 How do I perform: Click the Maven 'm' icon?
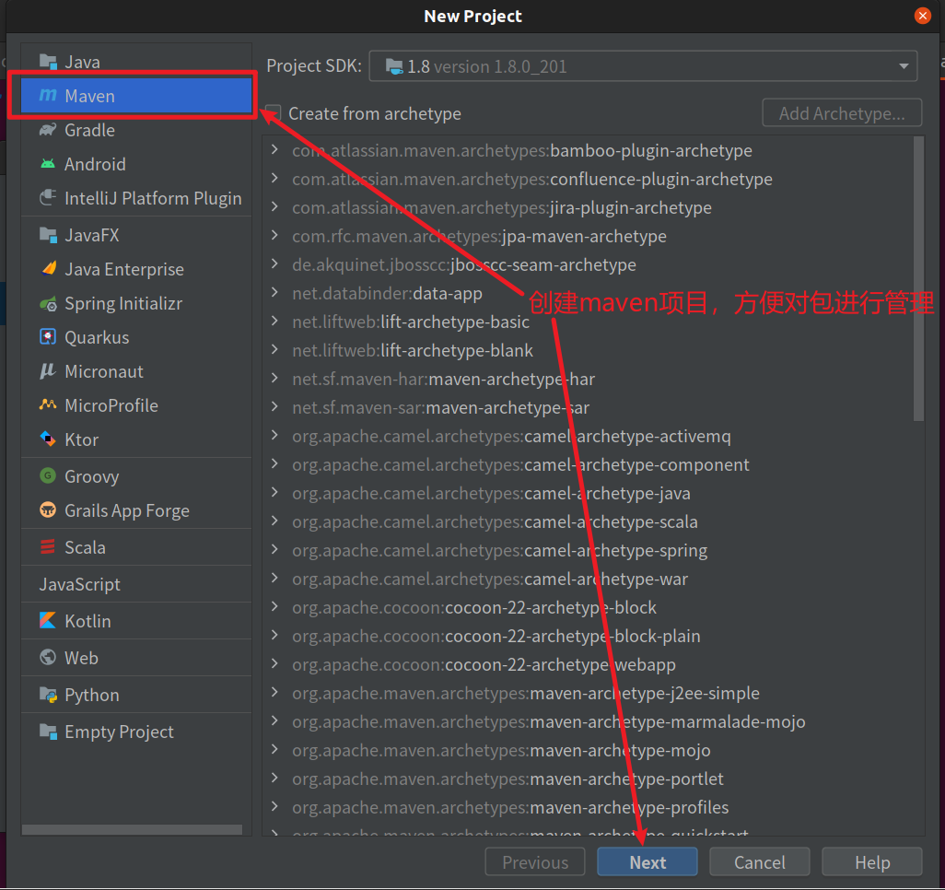(48, 95)
